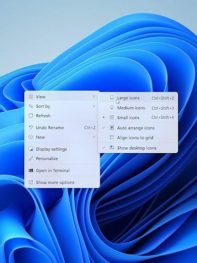
Task: Click the Large icons monitor icon
Action: (x=112, y=98)
